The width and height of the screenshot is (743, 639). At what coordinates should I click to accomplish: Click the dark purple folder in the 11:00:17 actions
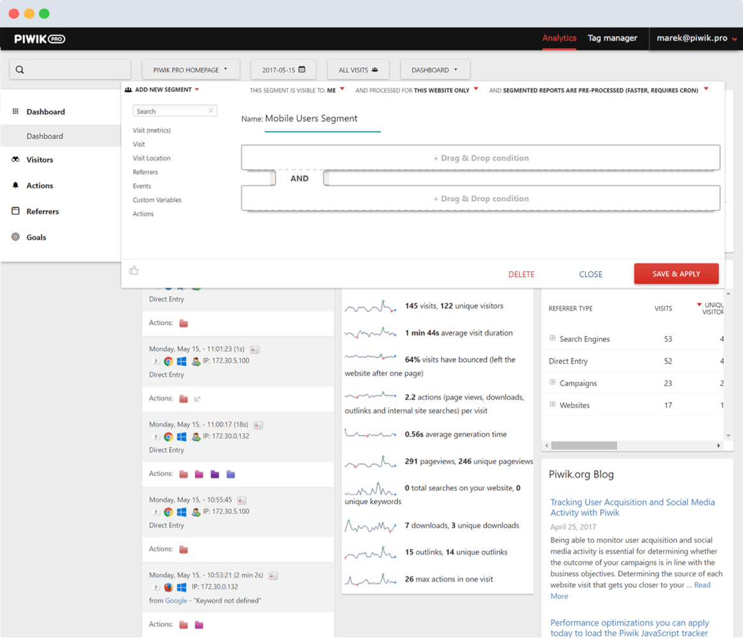[215, 474]
